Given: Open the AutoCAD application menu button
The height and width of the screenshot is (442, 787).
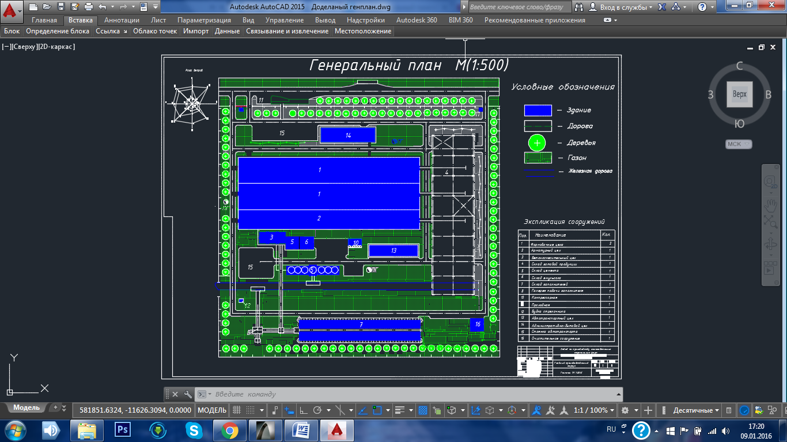Looking at the screenshot, I should [x=12, y=10].
